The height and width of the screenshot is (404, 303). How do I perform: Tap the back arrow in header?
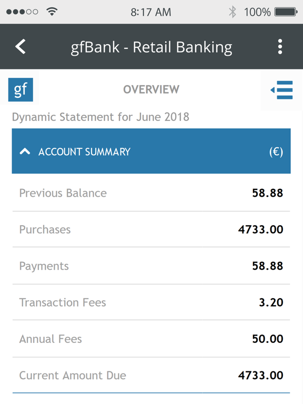tap(21, 47)
